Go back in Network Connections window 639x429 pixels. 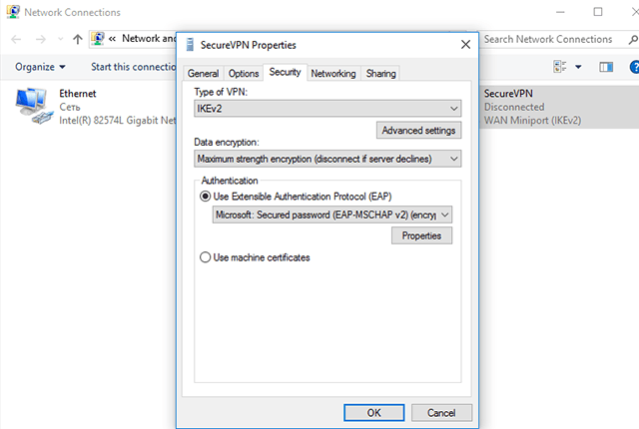point(16,40)
